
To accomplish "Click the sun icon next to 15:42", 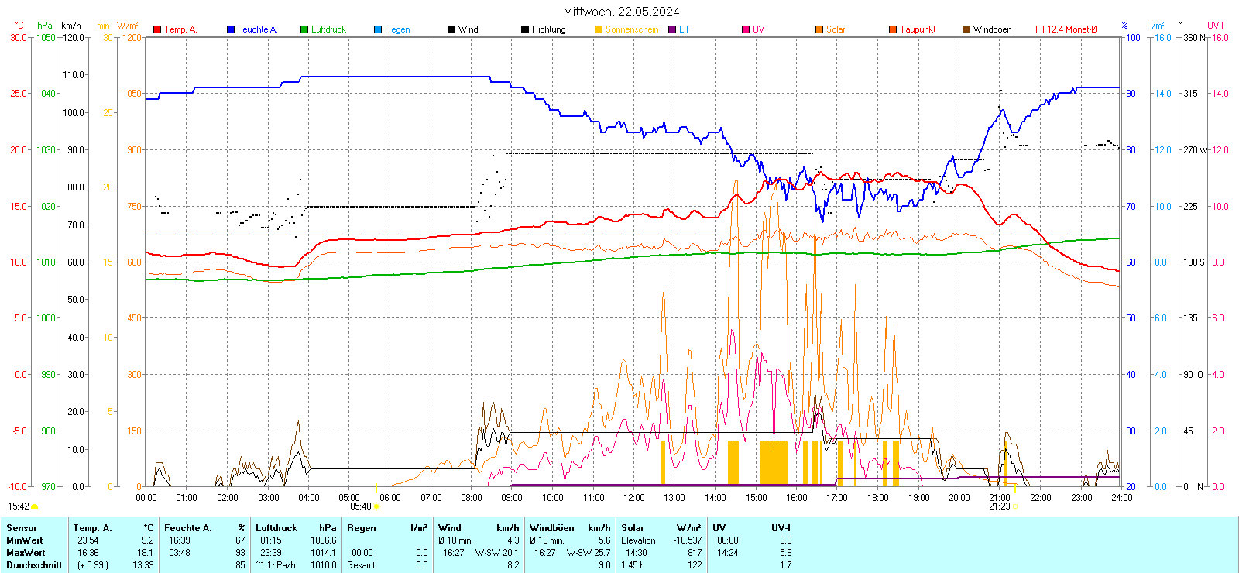I will click(x=35, y=506).
